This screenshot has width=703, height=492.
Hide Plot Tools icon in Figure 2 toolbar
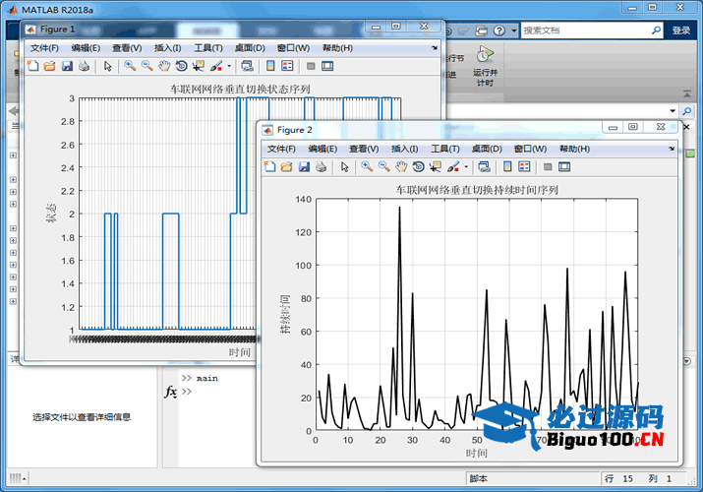[x=548, y=167]
